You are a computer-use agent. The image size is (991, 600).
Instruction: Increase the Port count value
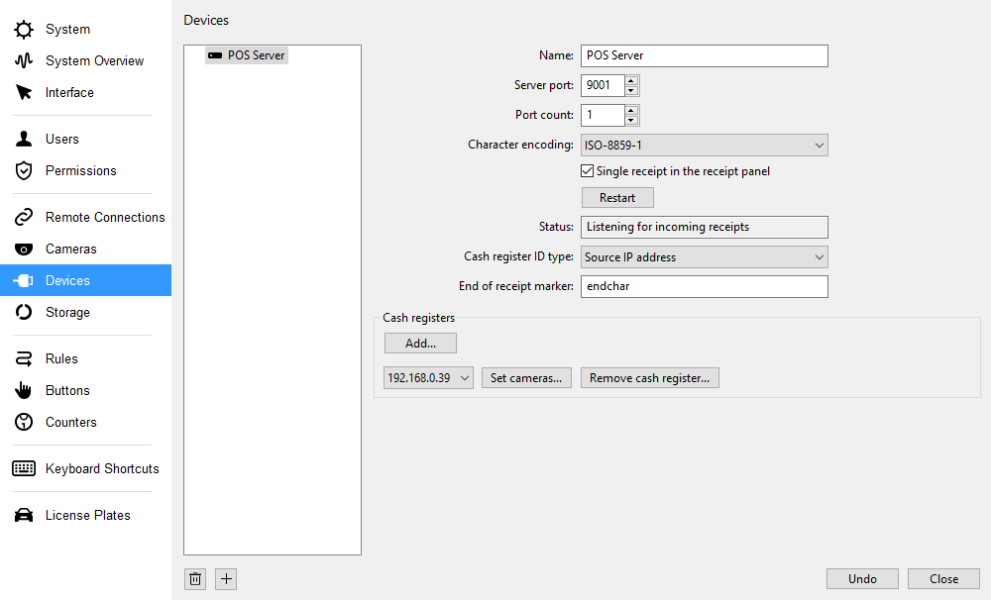pyautogui.click(x=631, y=110)
